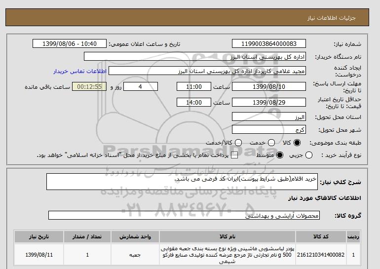Select the کالا/خدمت radio button
Screen dimensions: 380x269
pos(238,143)
